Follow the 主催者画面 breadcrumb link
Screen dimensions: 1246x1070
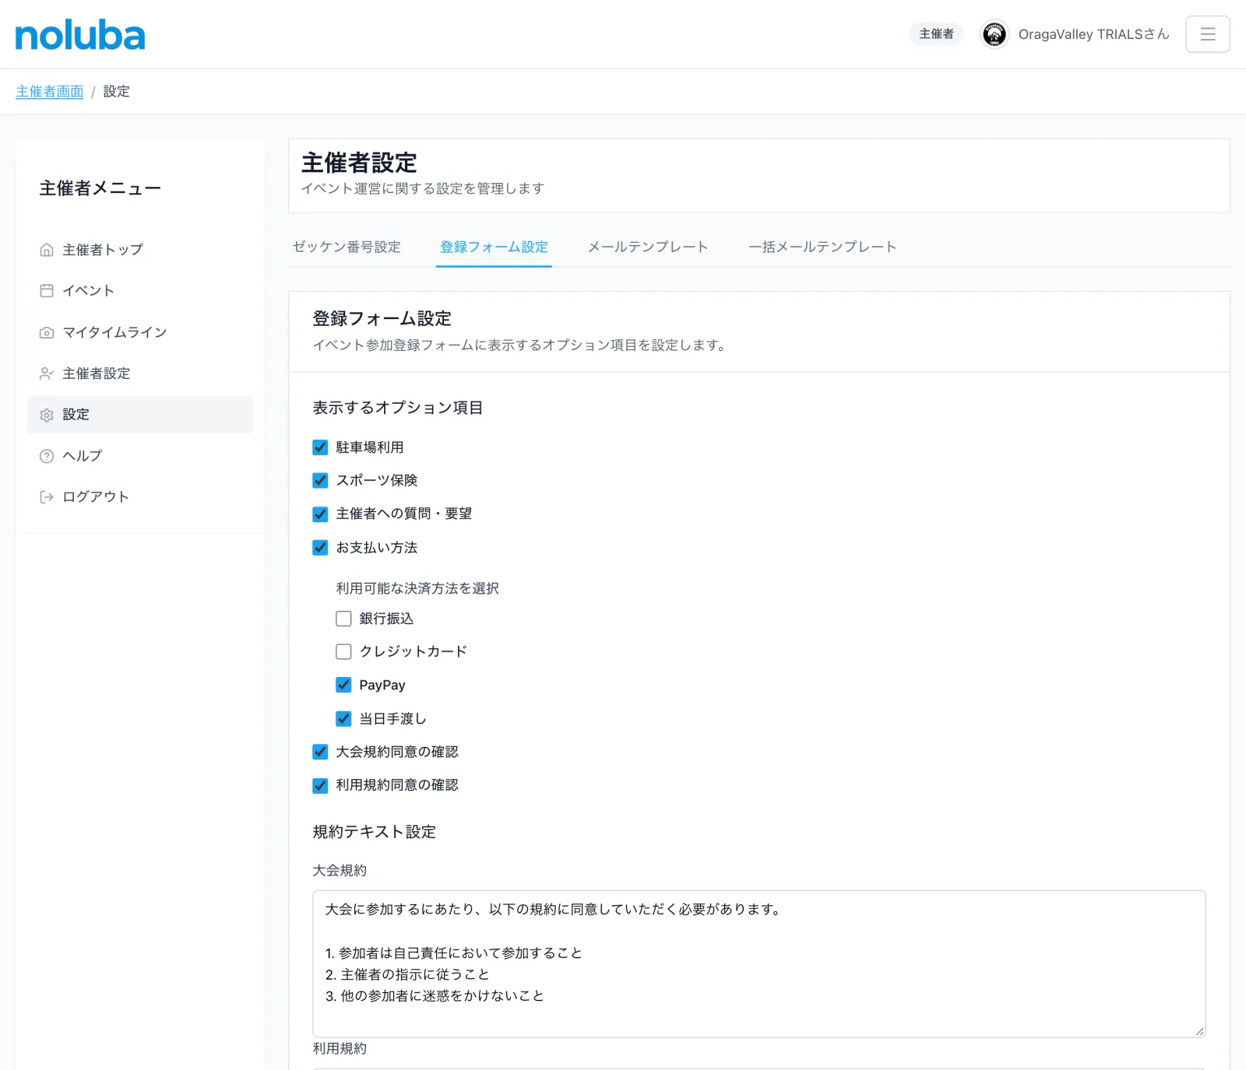[x=50, y=92]
